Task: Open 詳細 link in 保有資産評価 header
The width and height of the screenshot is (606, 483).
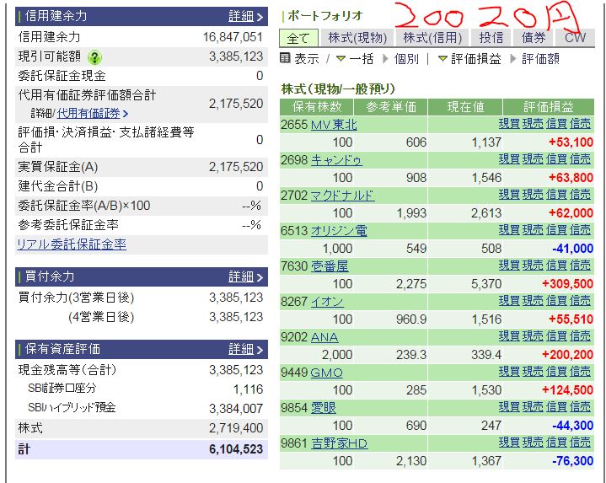Action: (x=245, y=349)
